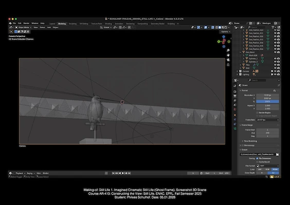Click the current frame field in timeline
This screenshot has height=205, width=290.
[193, 173]
